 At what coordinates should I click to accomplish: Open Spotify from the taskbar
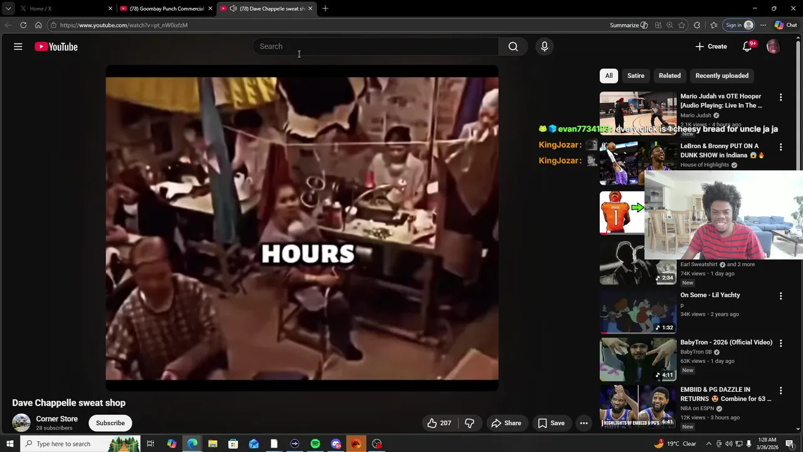[x=315, y=444]
